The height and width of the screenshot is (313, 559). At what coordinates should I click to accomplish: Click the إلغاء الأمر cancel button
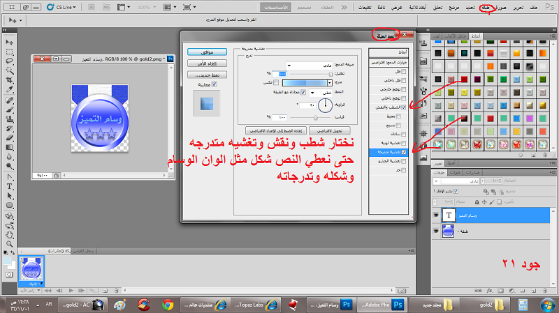pyautogui.click(x=207, y=63)
